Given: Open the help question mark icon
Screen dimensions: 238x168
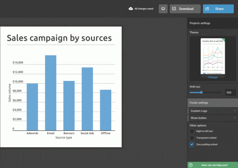Looking at the screenshot, I should 191,165.
